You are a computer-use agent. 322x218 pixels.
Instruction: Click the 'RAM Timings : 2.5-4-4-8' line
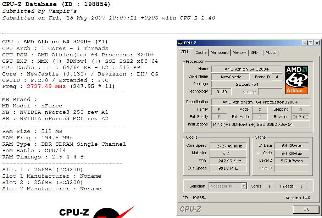point(43,157)
